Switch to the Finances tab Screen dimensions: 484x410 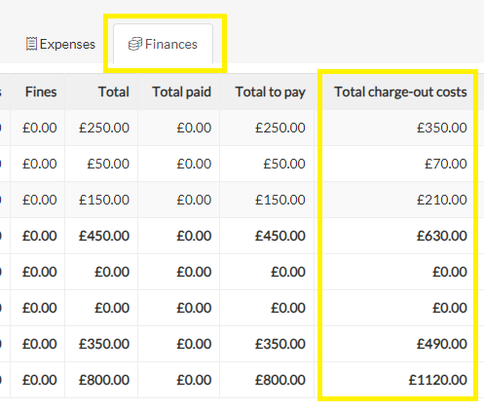163,44
